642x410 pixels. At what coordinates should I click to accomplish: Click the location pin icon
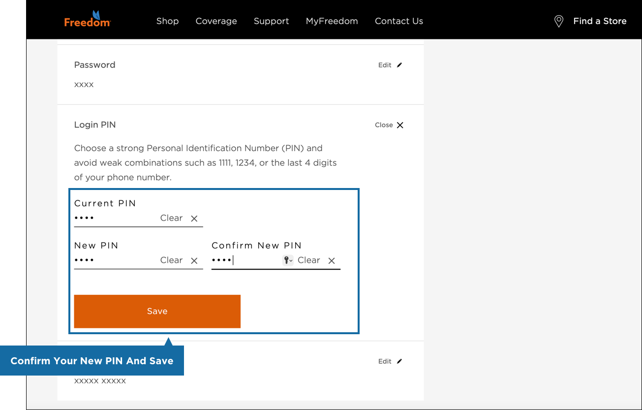coord(559,21)
